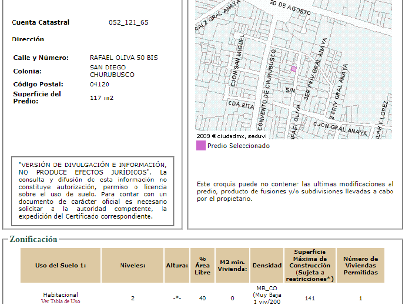This screenshot has width=405, height=304.
Task: Click 'Superficie Máxima de Construcción' header
Action: (x=310, y=265)
